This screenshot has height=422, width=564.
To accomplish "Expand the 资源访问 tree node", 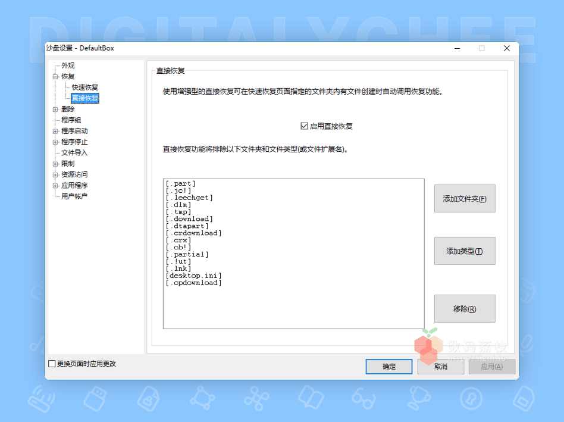I will [x=55, y=175].
